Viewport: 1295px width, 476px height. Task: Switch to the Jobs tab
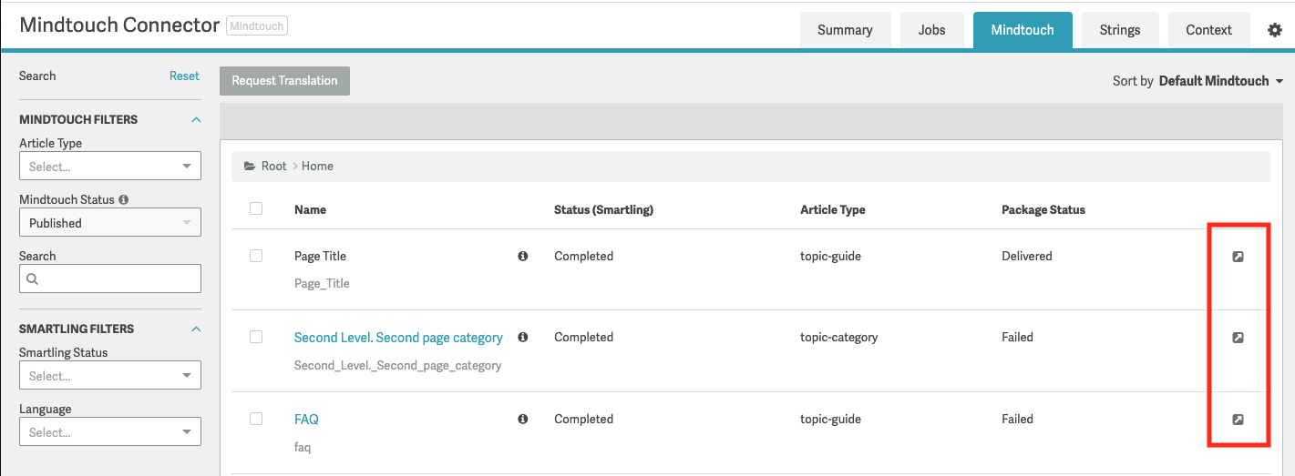(931, 30)
